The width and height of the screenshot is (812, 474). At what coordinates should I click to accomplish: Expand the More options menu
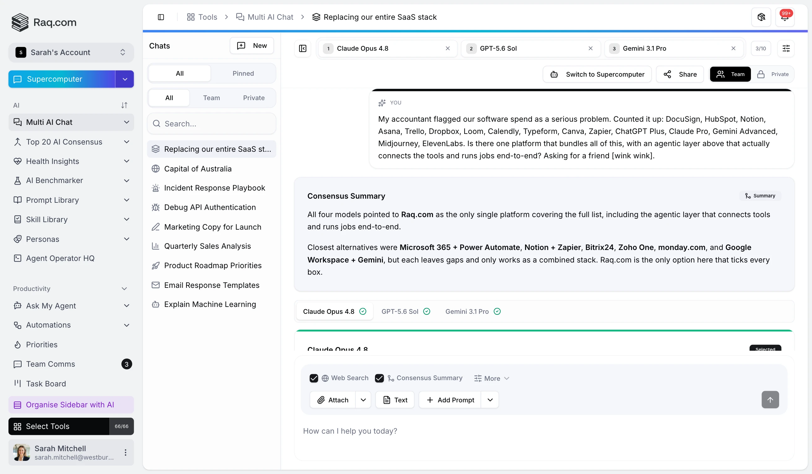coord(492,379)
